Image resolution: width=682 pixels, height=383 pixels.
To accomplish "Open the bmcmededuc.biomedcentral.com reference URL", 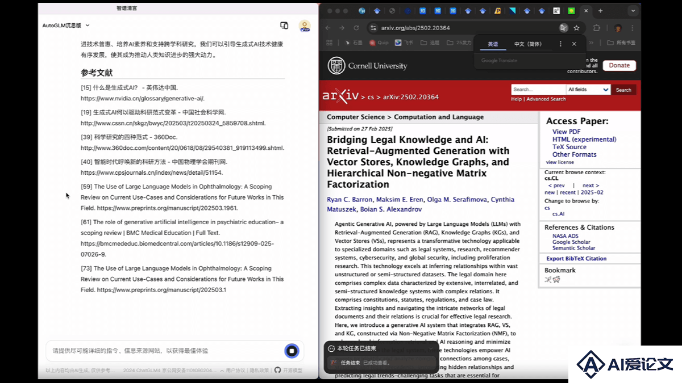I will click(x=177, y=249).
